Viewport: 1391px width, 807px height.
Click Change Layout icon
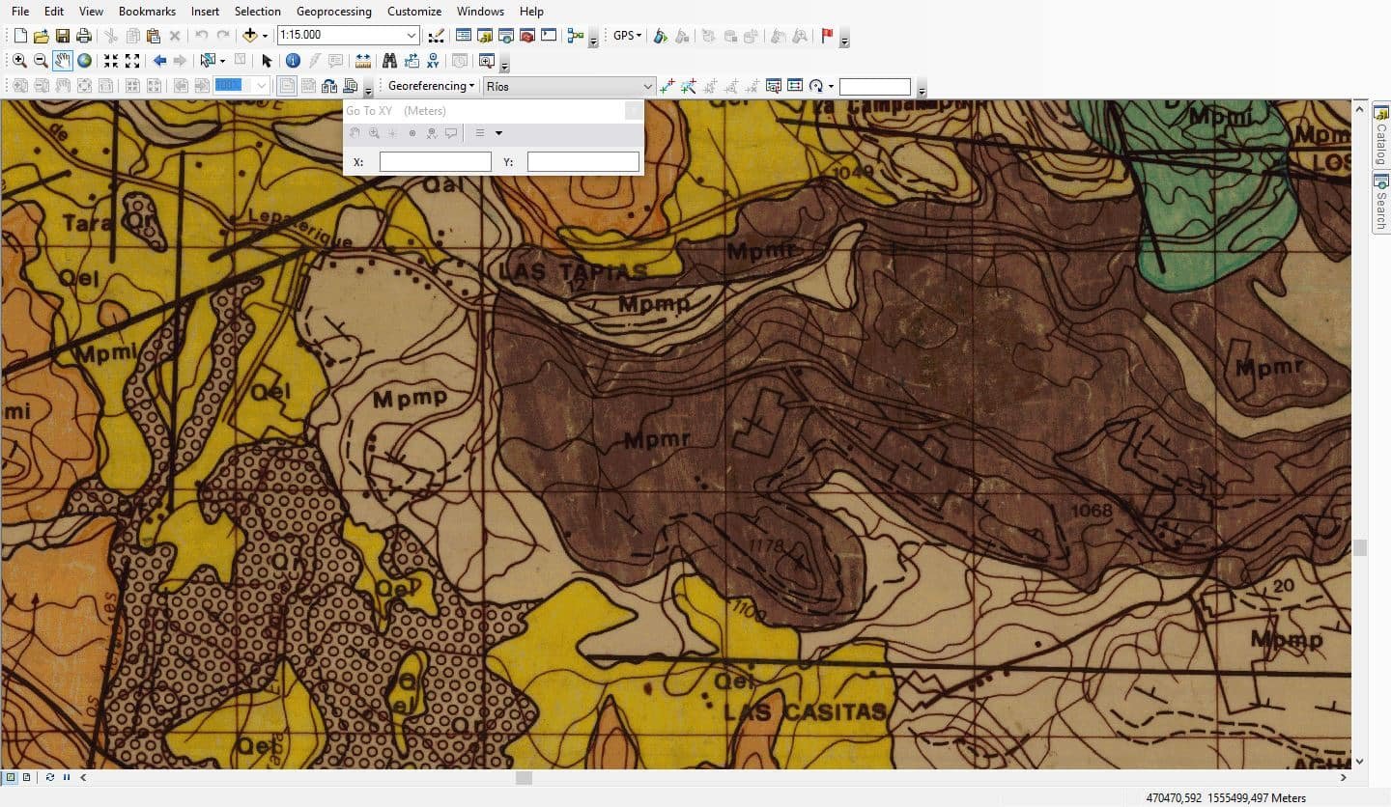329,86
